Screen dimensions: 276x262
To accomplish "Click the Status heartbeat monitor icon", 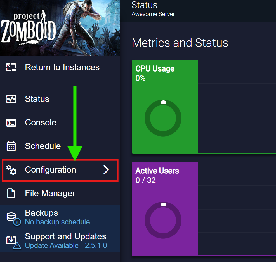I will (x=11, y=99).
